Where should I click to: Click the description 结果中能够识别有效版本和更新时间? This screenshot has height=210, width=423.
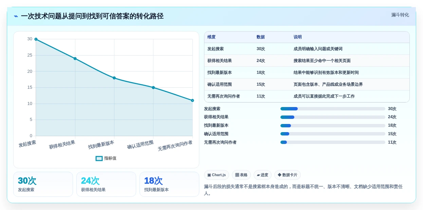[x=326, y=72]
